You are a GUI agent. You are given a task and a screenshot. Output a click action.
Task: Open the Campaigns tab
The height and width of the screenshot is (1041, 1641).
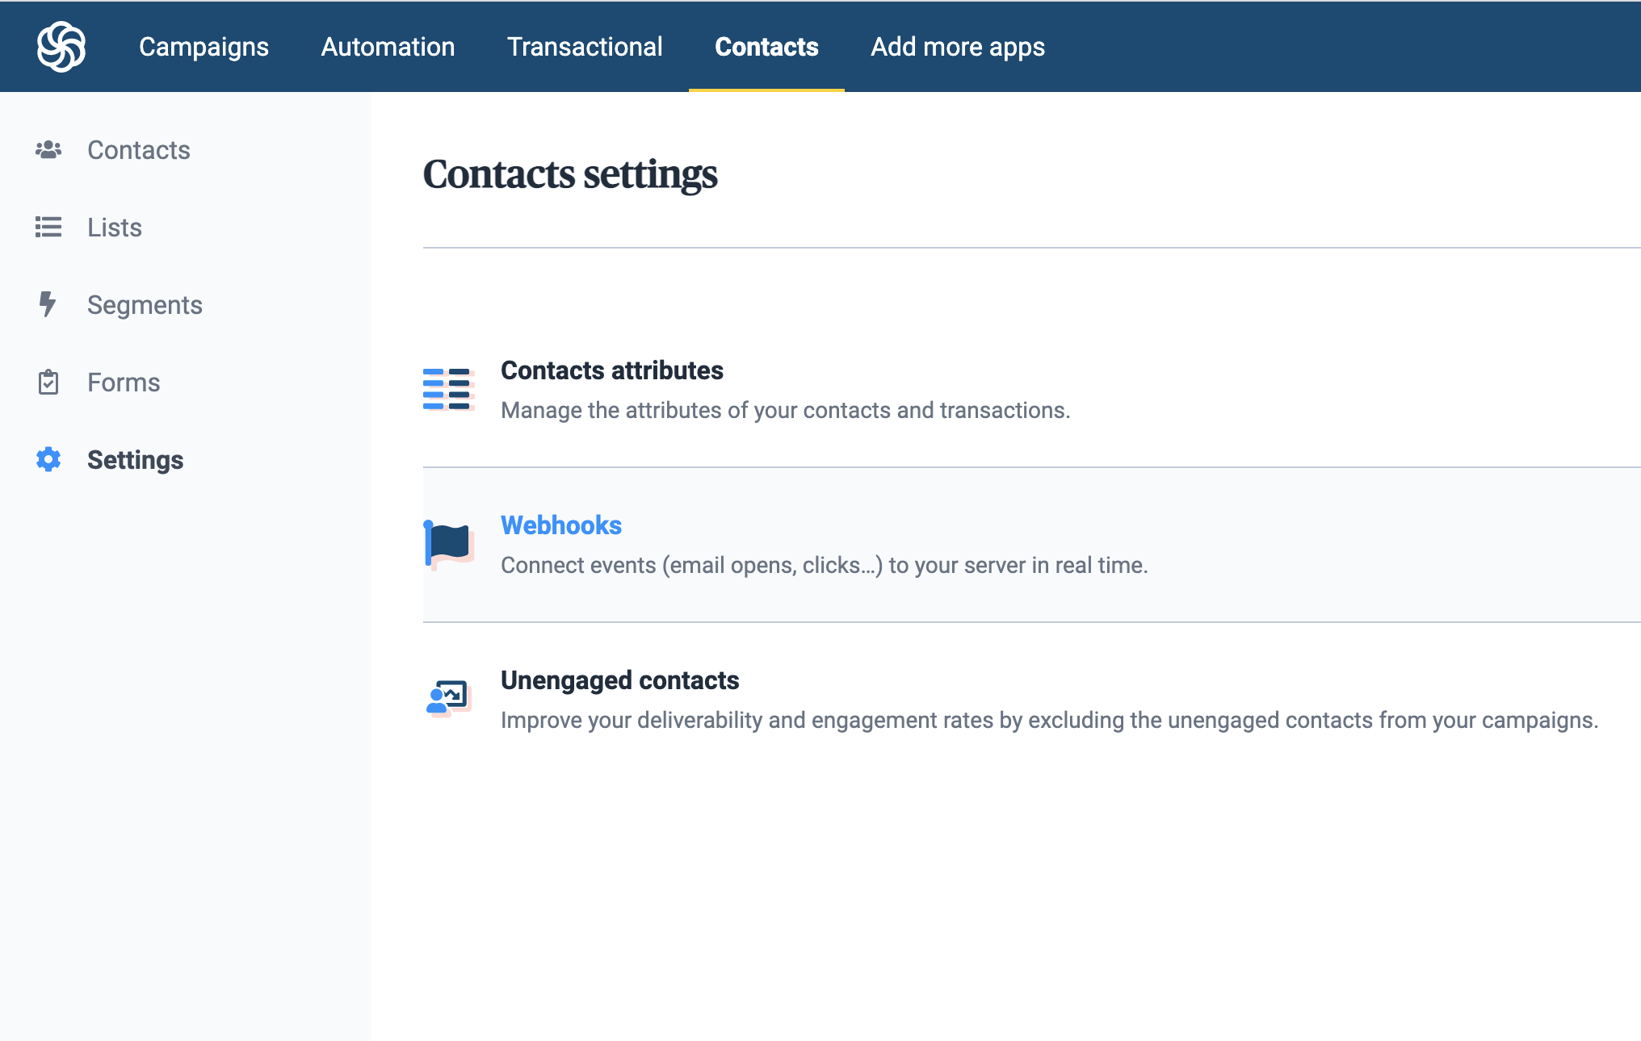coord(204,47)
